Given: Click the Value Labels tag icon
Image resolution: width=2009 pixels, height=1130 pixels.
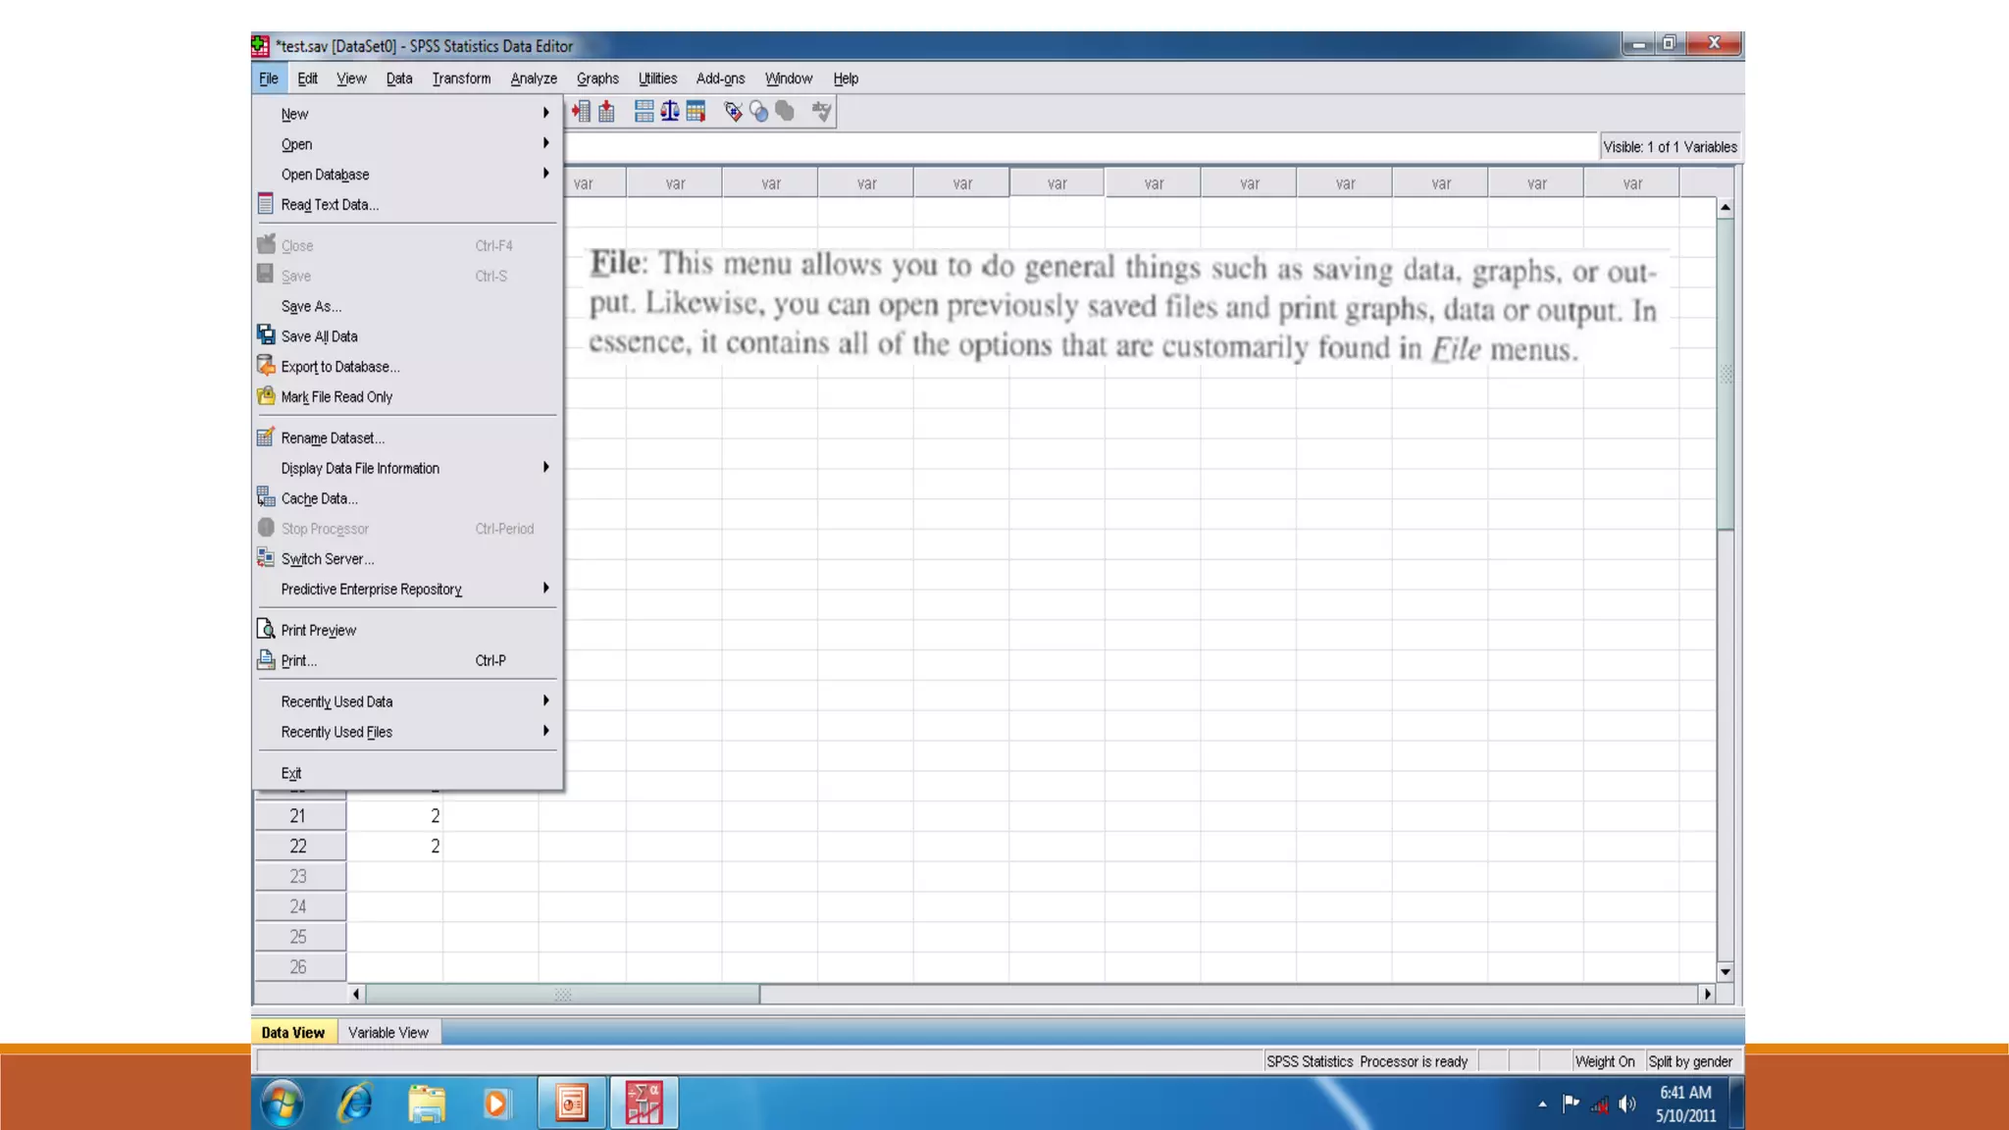Looking at the screenshot, I should (x=733, y=112).
